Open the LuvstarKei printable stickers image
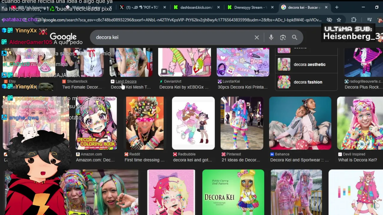The height and width of the screenshot is (215, 383). 243,62
